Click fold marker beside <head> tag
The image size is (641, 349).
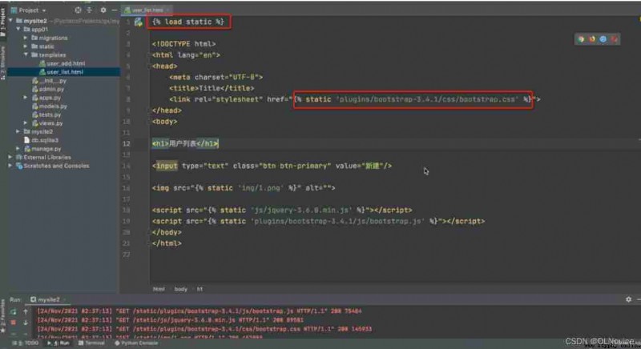pyautogui.click(x=149, y=66)
